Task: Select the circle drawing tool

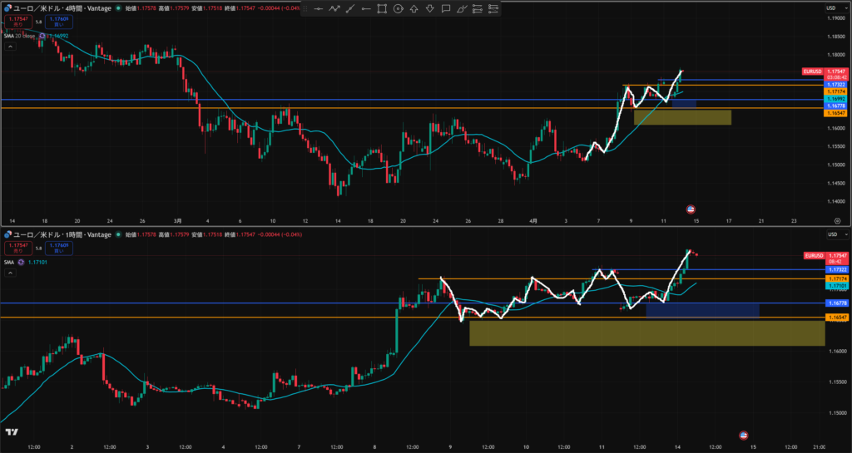Action: tap(398, 8)
